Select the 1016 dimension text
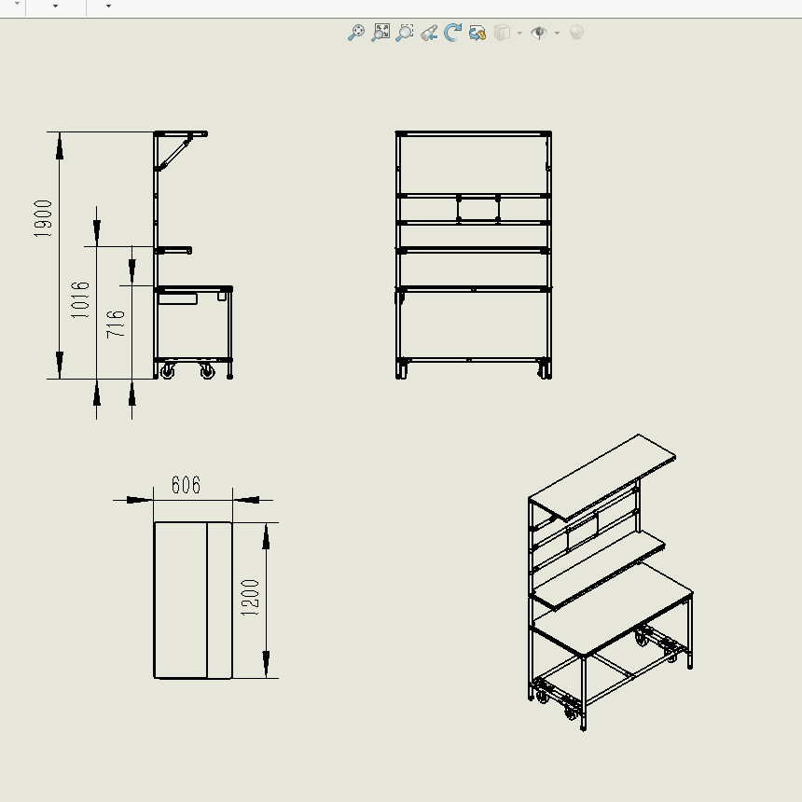This screenshot has height=802, width=802. (80, 299)
